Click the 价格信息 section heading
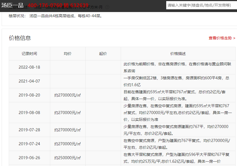 pyautogui.click(x=20, y=38)
